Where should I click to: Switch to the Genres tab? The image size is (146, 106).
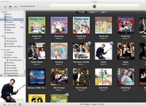pyautogui.click(x=92, y=12)
